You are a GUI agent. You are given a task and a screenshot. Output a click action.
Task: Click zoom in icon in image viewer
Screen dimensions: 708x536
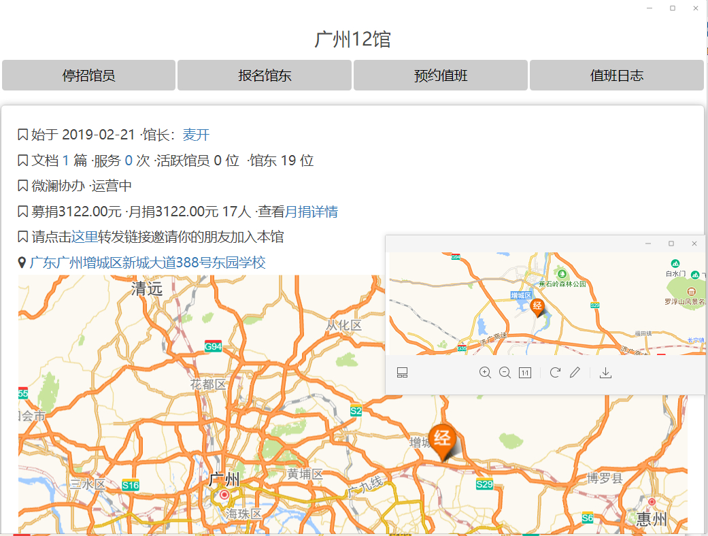(485, 373)
